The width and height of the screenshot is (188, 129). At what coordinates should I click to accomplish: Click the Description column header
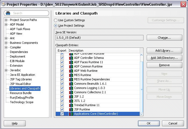[x=104, y=51]
